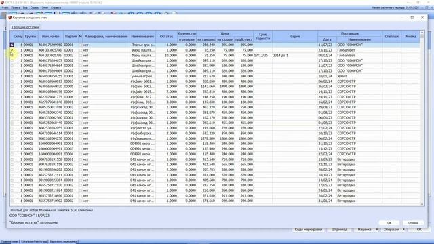
Task: Select the stock cell '10.0000'
Action: 166,56
